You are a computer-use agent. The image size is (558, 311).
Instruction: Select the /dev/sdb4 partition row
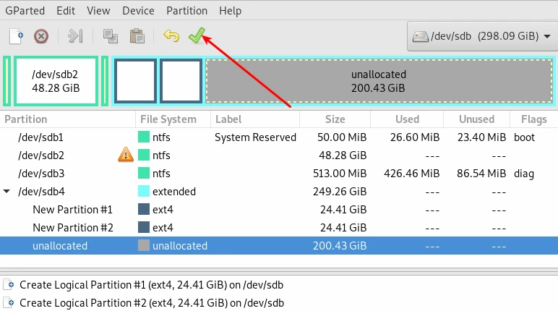(279, 192)
